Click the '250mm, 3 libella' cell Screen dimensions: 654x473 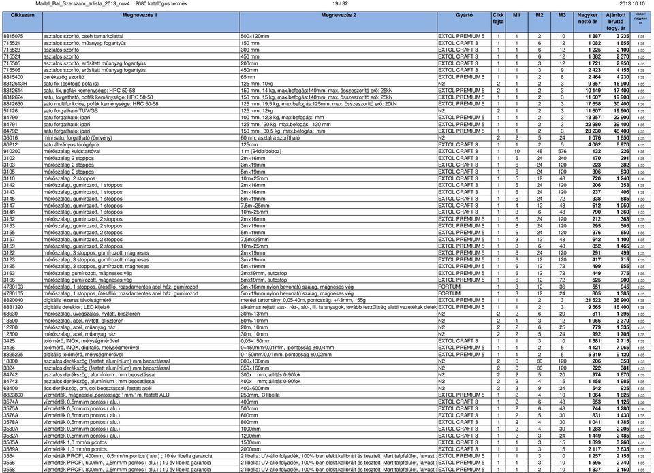pyautogui.click(x=260, y=395)
